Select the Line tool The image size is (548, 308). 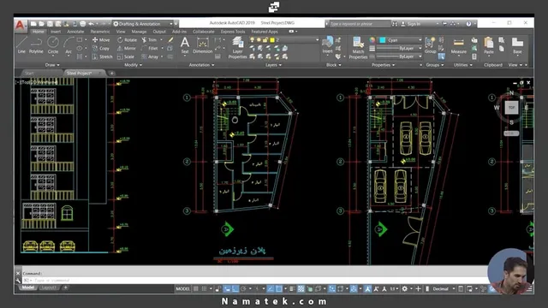(x=21, y=45)
